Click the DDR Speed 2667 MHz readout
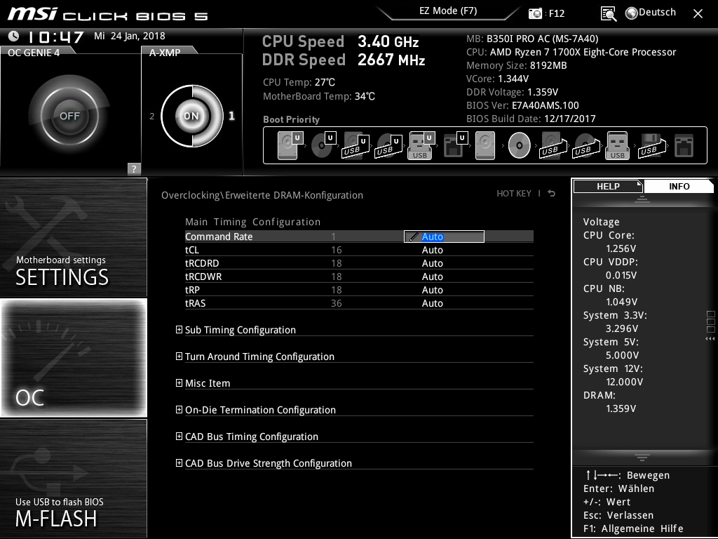Image resolution: width=718 pixels, height=539 pixels. click(344, 60)
